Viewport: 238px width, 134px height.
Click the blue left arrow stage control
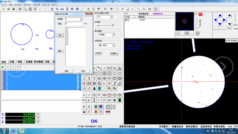point(215,20)
